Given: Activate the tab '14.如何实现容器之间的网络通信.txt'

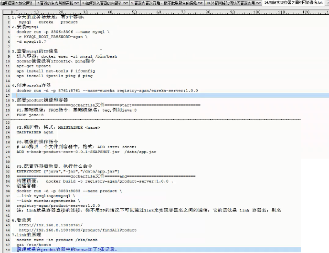Looking at the screenshot, I should (293, 3).
